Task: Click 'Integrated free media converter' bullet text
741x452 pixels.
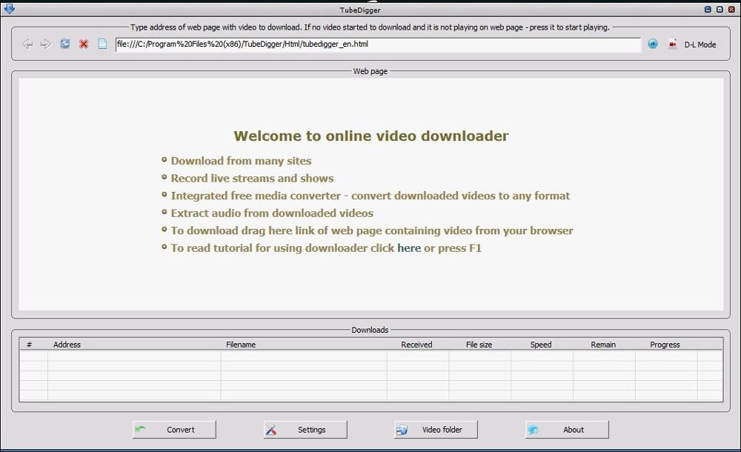Action: tap(370, 196)
